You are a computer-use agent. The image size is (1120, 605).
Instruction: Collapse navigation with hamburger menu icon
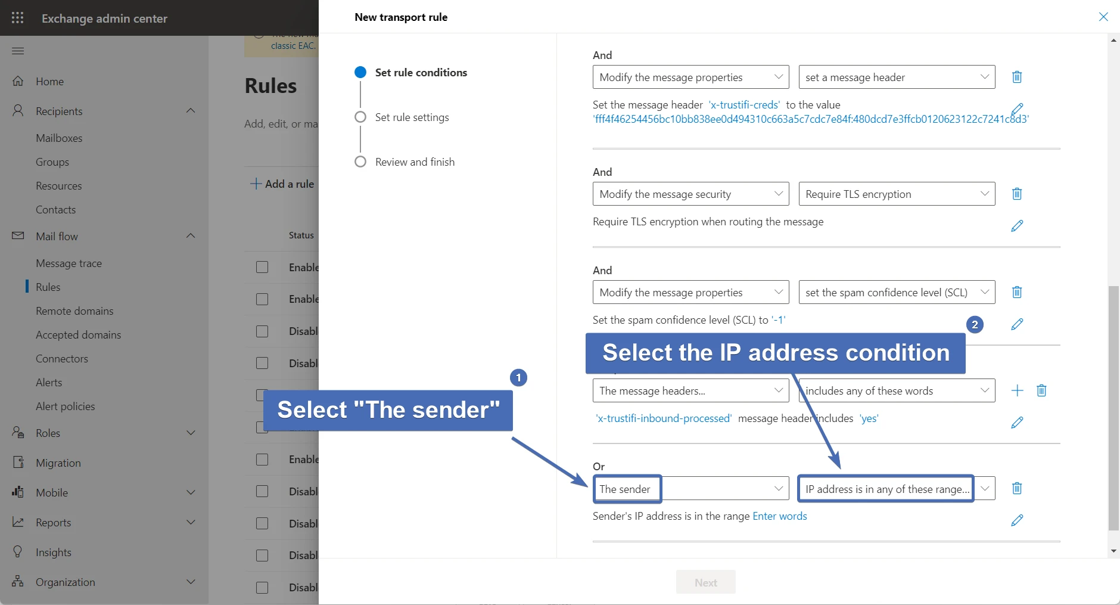(18, 51)
